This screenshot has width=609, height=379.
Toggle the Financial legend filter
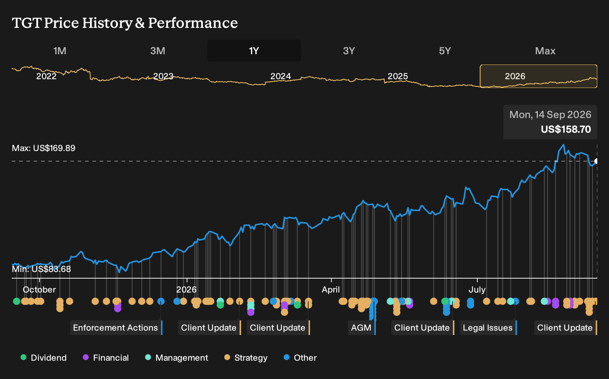pos(106,358)
